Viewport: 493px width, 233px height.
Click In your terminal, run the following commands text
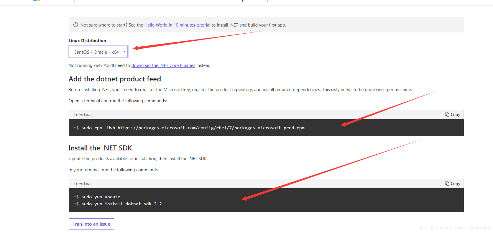pos(114,170)
